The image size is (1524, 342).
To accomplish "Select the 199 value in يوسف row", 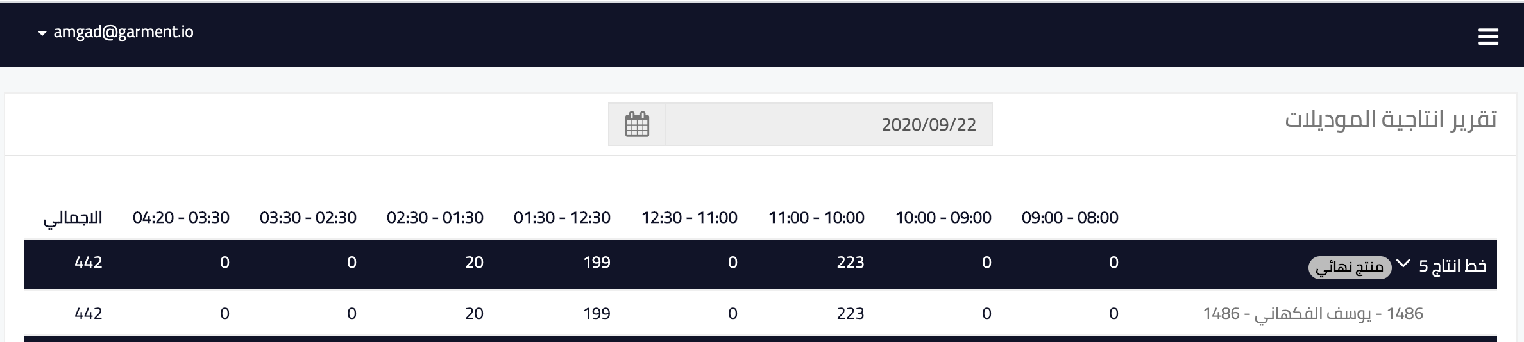I will click(597, 313).
